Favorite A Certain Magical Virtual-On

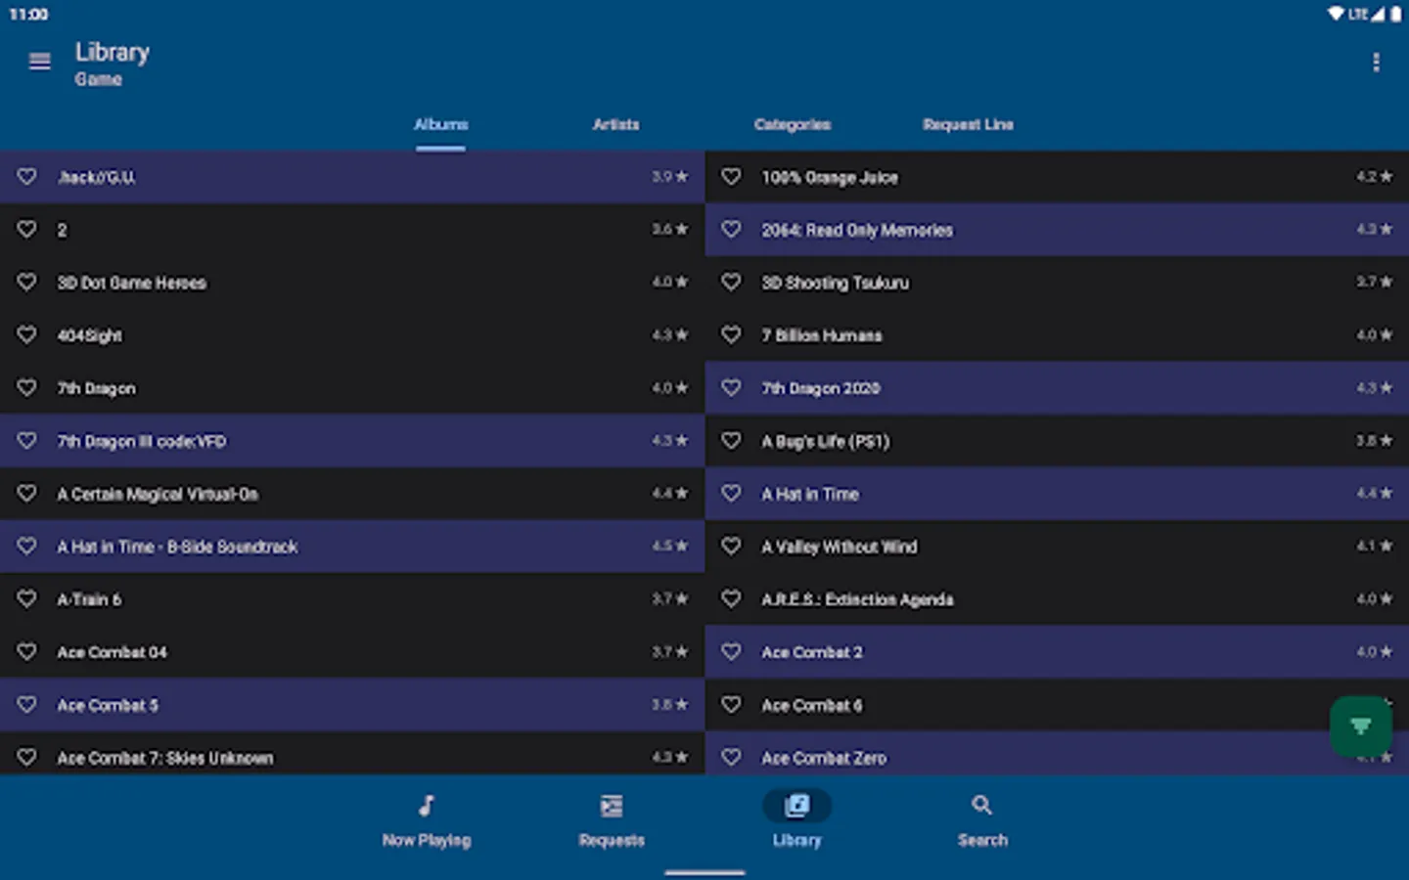(27, 494)
